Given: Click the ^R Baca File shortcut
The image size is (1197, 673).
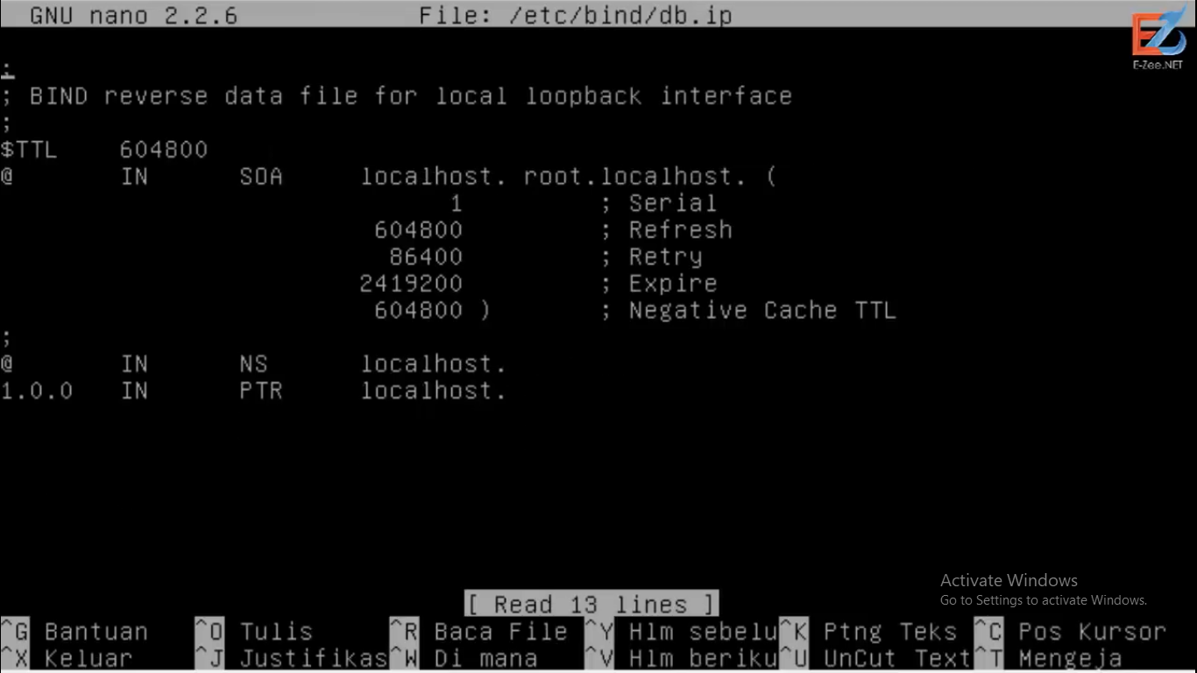Looking at the screenshot, I should pyautogui.click(x=478, y=632).
